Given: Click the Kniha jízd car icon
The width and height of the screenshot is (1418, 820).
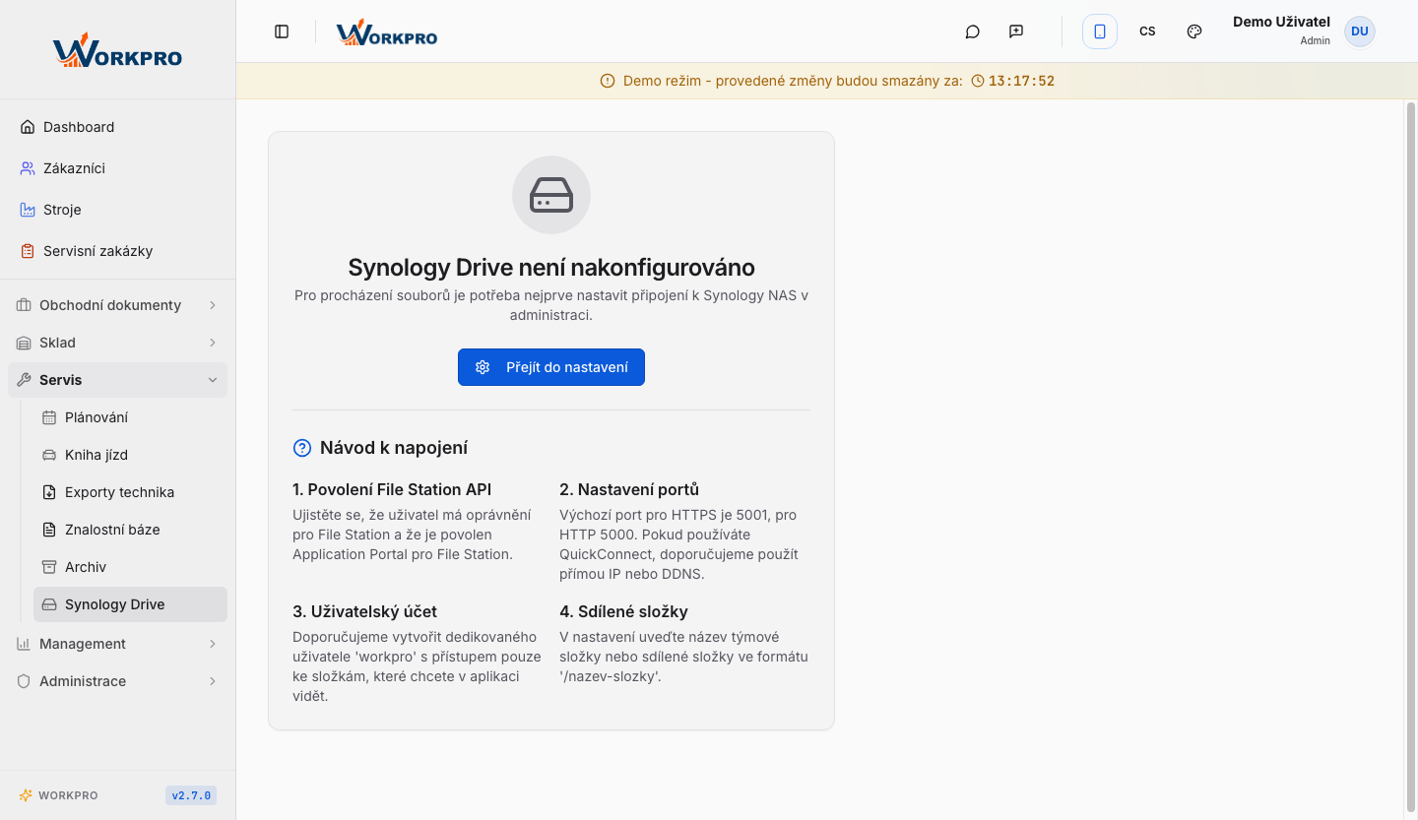Looking at the screenshot, I should pos(49,455).
